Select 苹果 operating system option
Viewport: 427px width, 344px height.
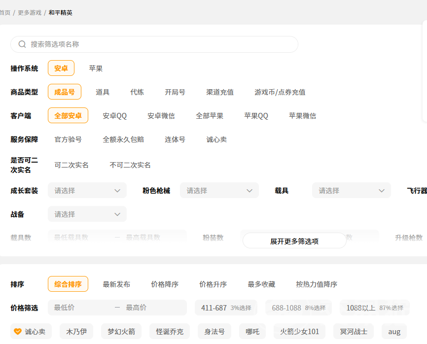(x=96, y=69)
